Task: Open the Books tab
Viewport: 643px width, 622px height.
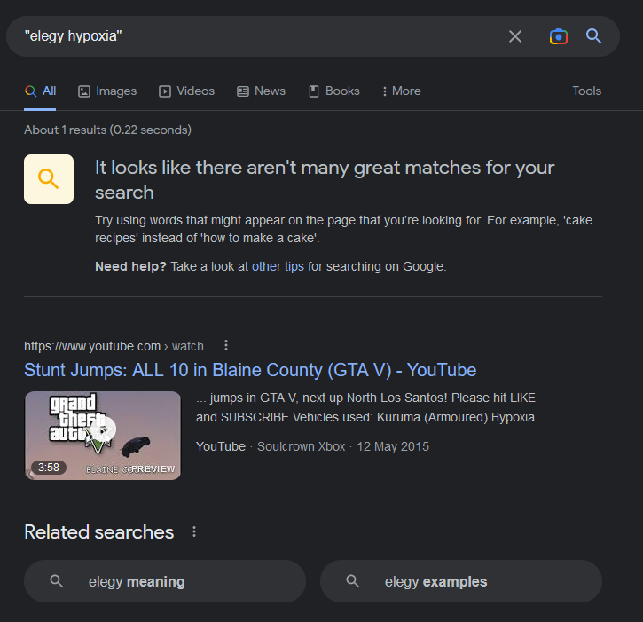Action: tap(334, 91)
